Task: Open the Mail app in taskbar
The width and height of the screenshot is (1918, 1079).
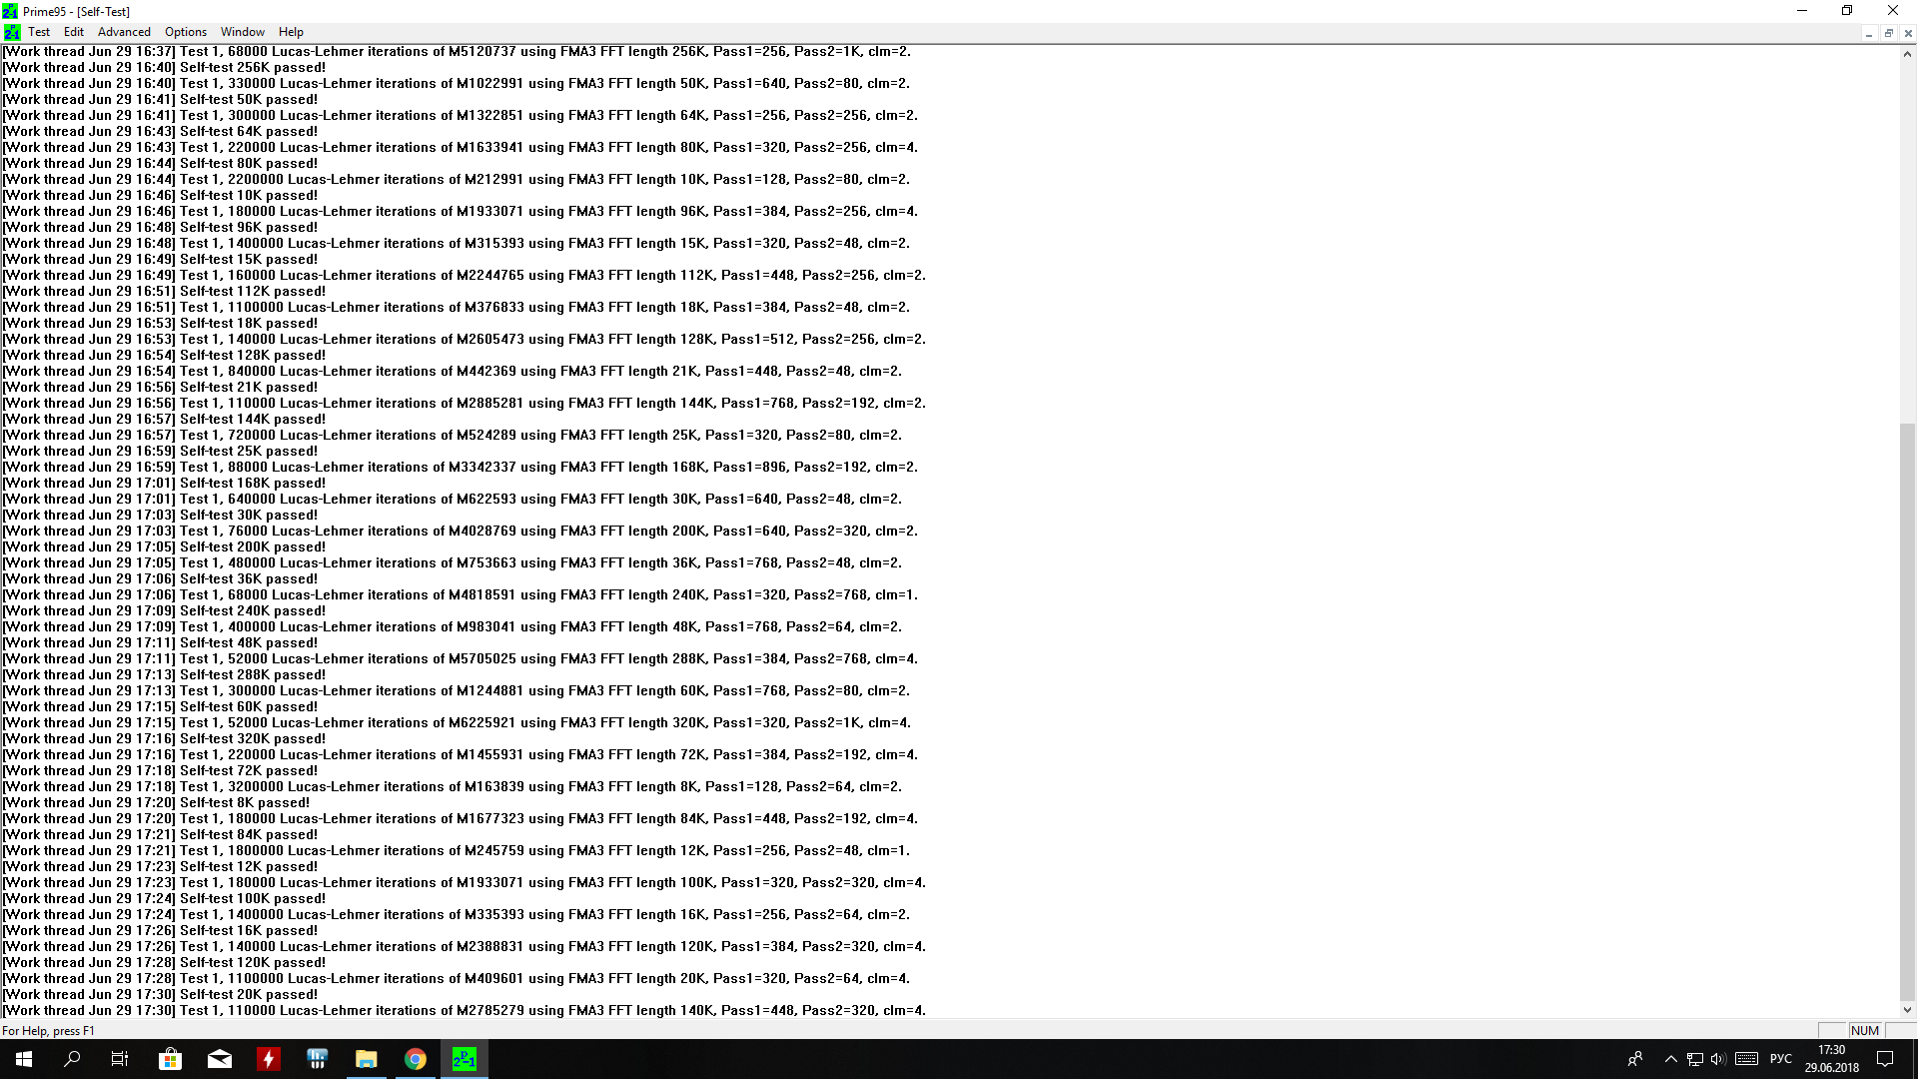Action: (x=220, y=1059)
